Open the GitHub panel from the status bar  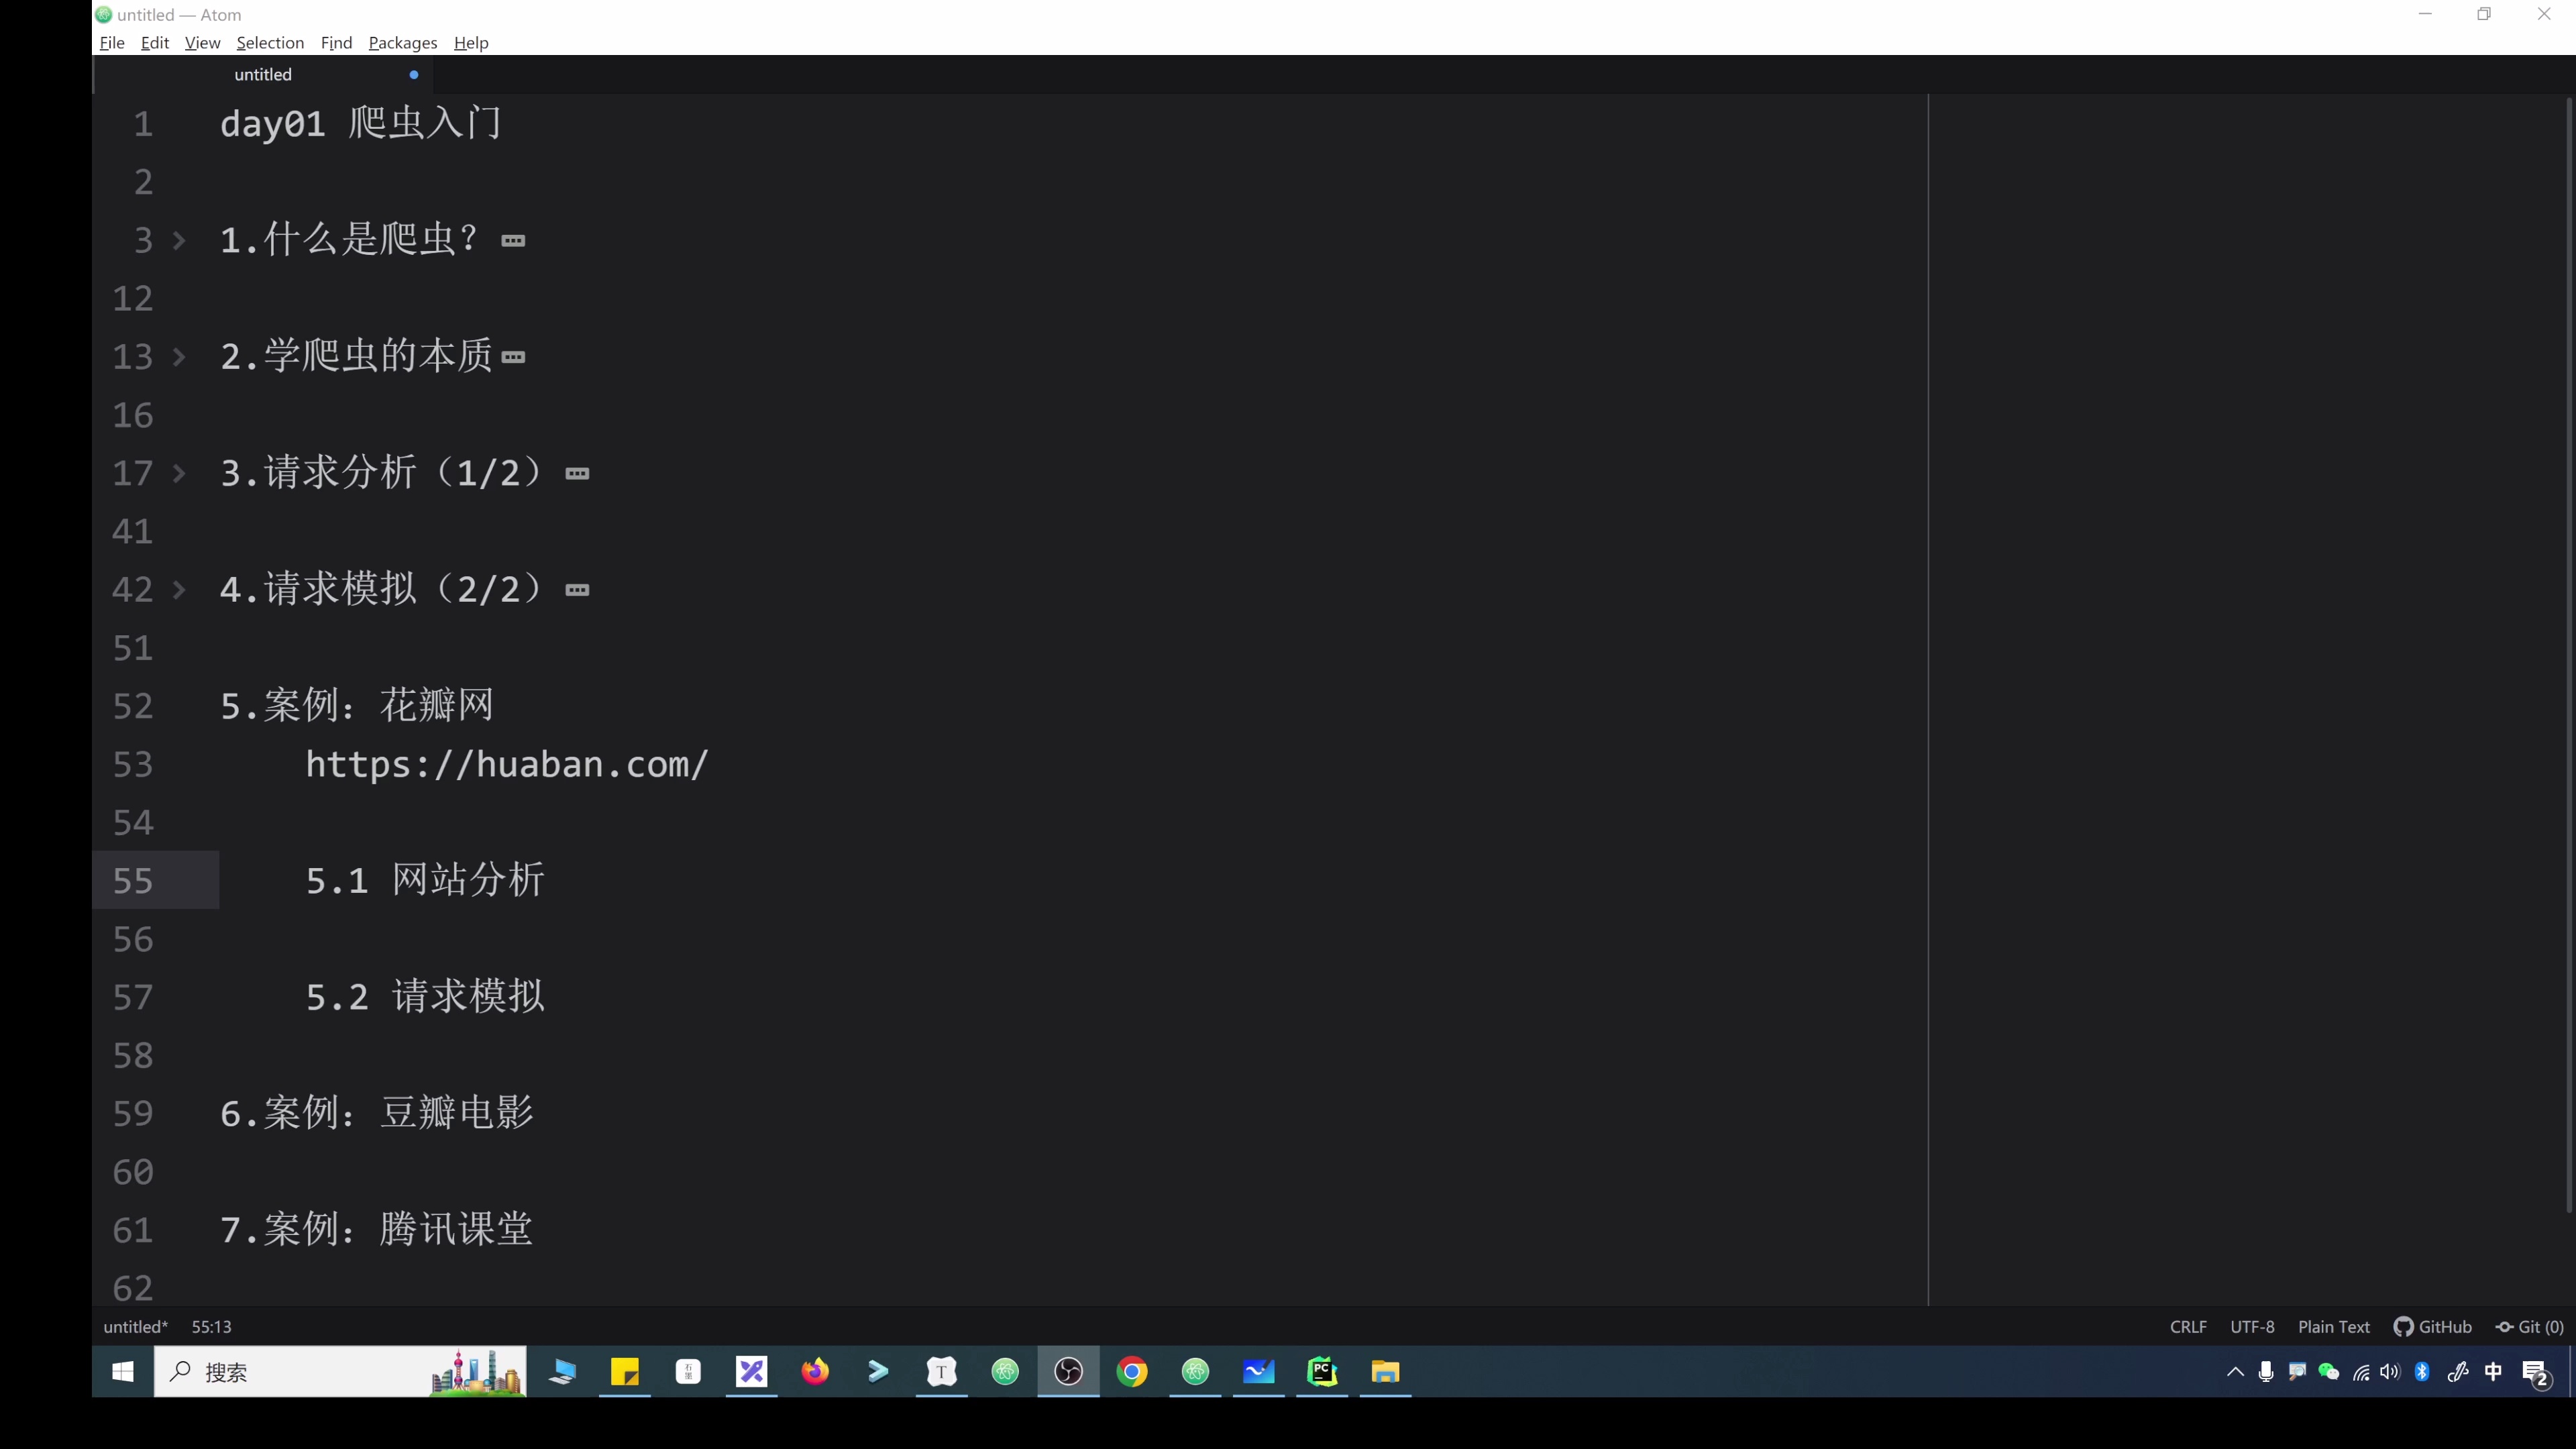[x=2434, y=1326]
